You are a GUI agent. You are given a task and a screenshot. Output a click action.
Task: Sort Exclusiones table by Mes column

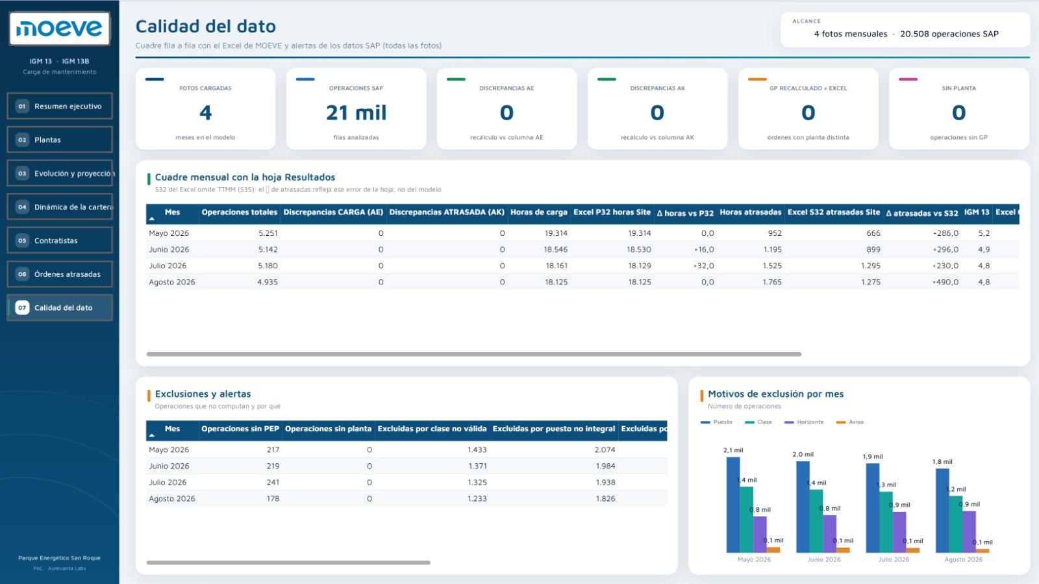tap(172, 429)
